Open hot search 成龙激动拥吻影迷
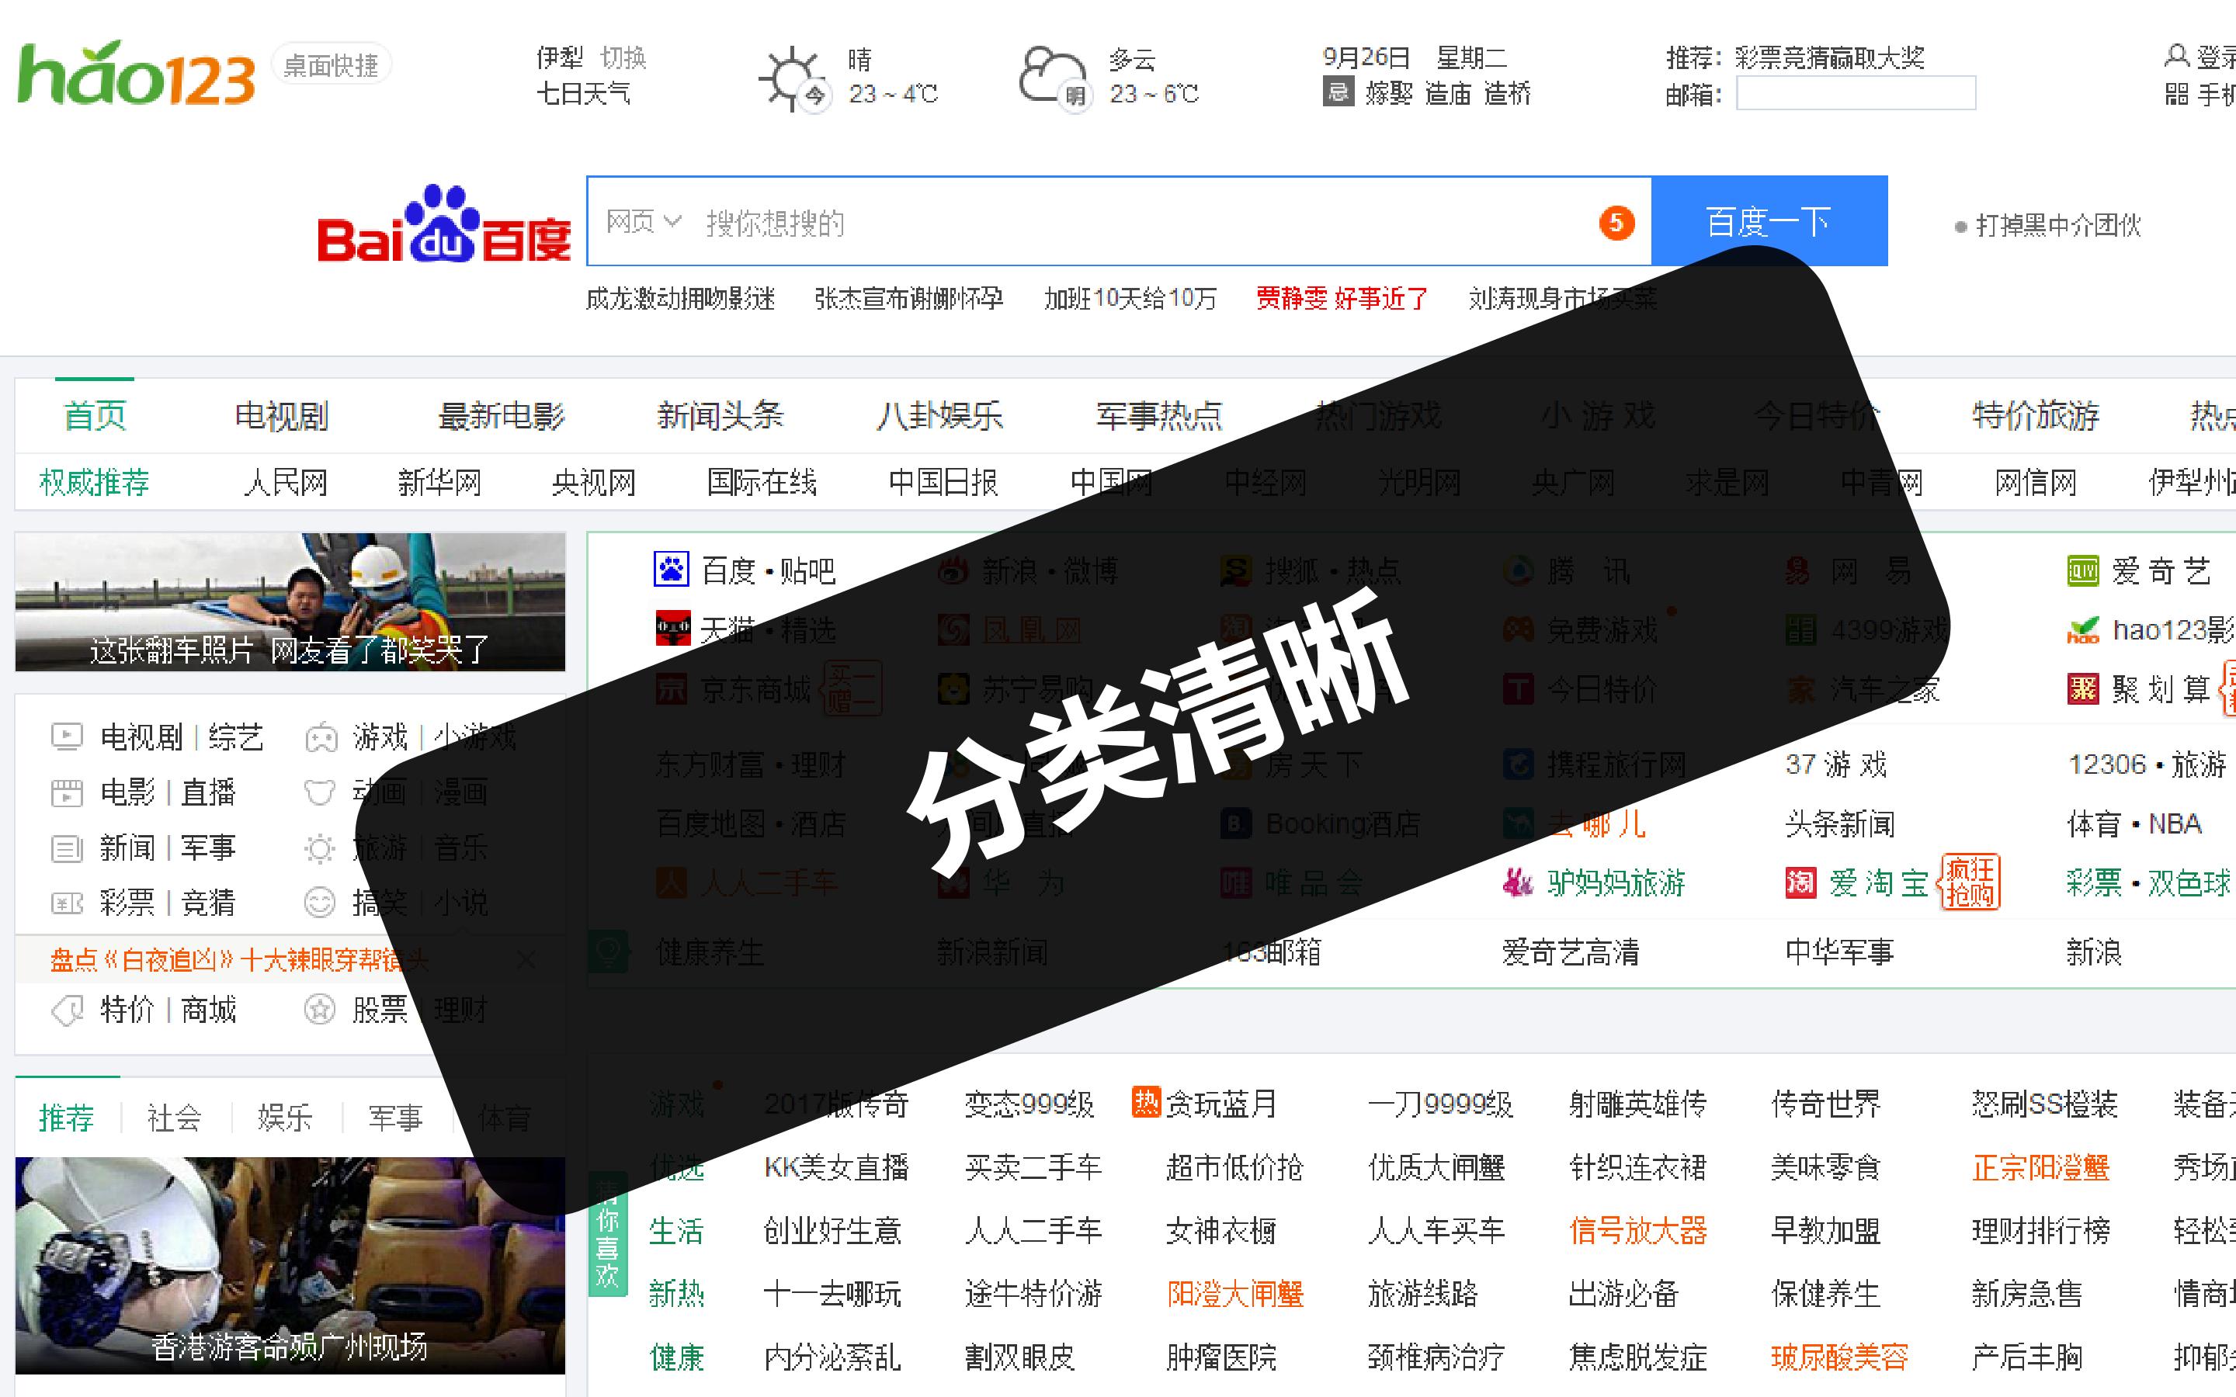Viewport: 2236px width, 1397px height. pos(680,299)
